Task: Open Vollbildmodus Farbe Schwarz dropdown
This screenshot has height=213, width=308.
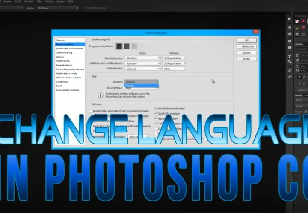Action: click(142, 69)
